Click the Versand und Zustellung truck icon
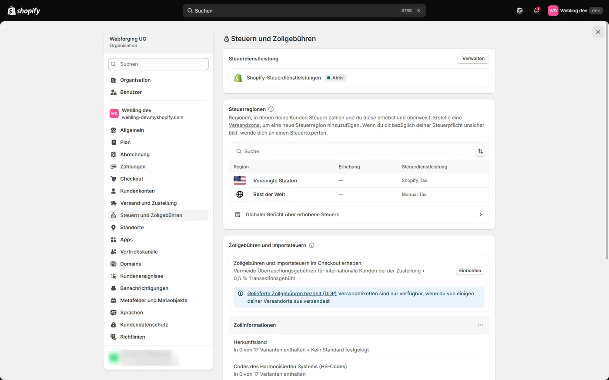This screenshot has height=380, width=609. point(114,203)
